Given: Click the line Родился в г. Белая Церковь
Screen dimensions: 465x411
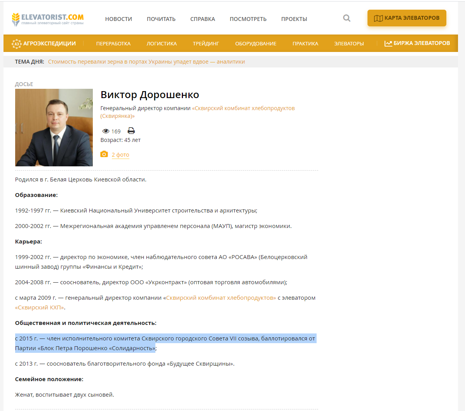Looking at the screenshot, I should coord(81,179).
